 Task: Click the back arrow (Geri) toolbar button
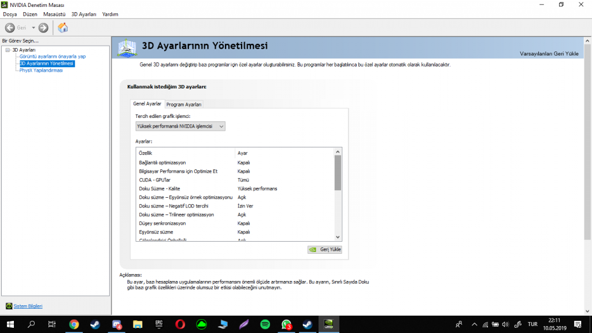[x=10, y=28]
